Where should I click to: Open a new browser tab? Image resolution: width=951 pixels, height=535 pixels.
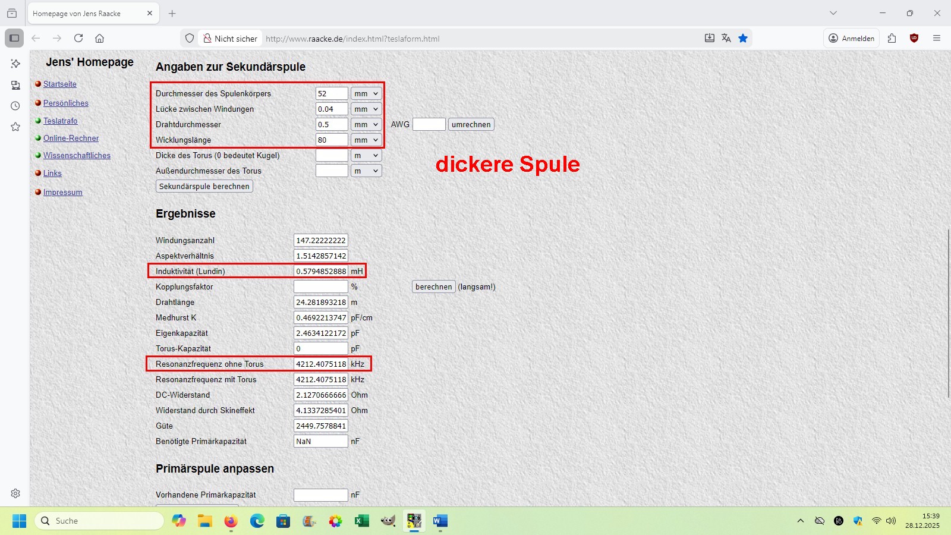click(x=172, y=13)
